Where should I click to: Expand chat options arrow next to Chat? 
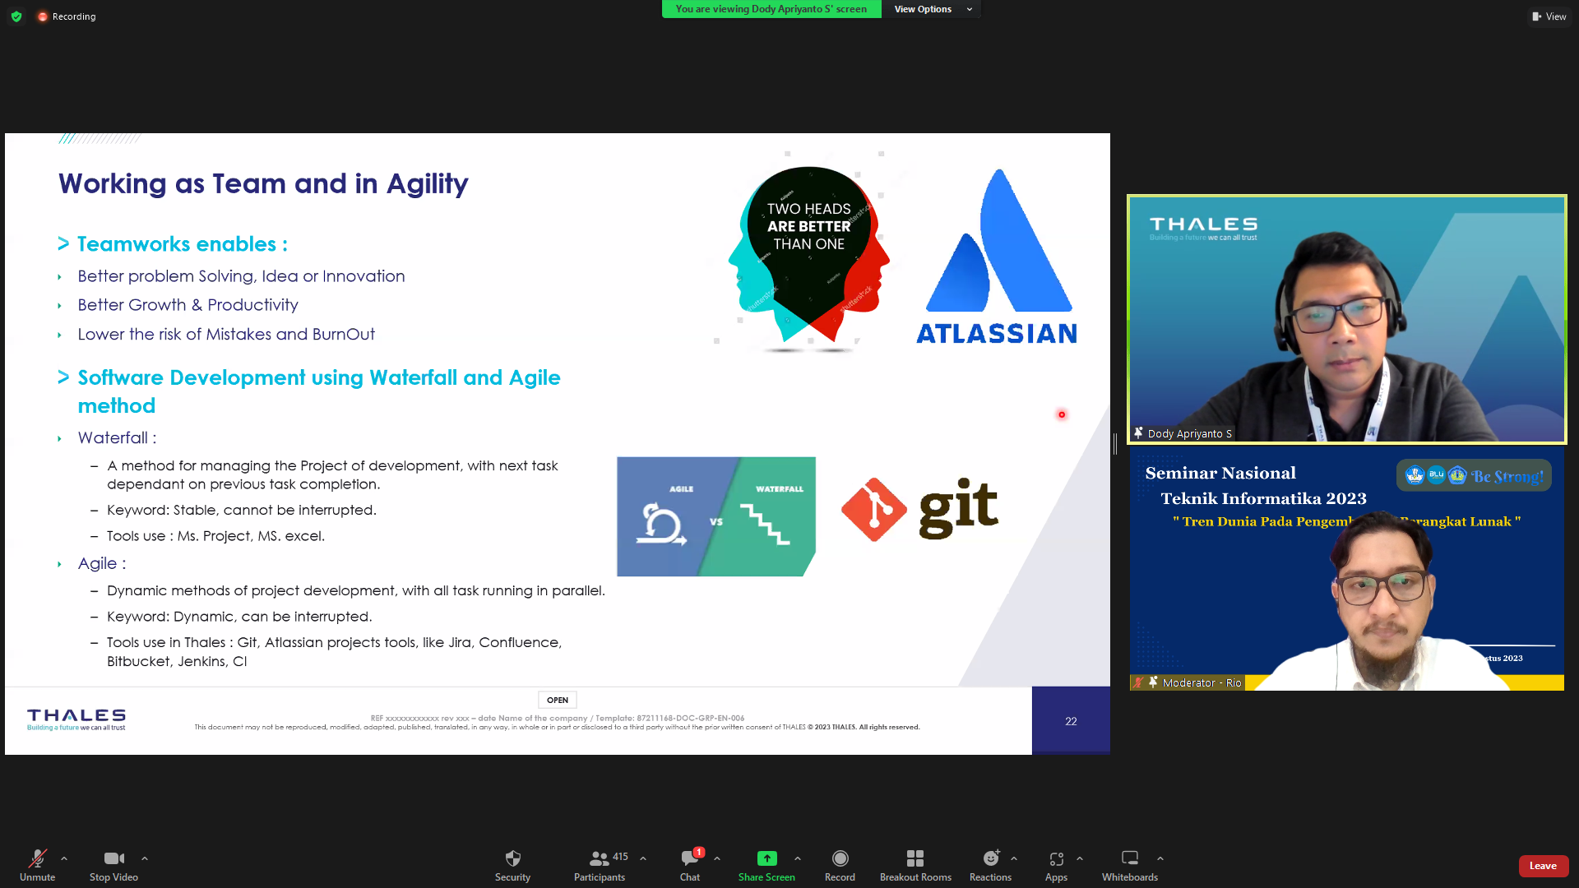click(x=717, y=858)
